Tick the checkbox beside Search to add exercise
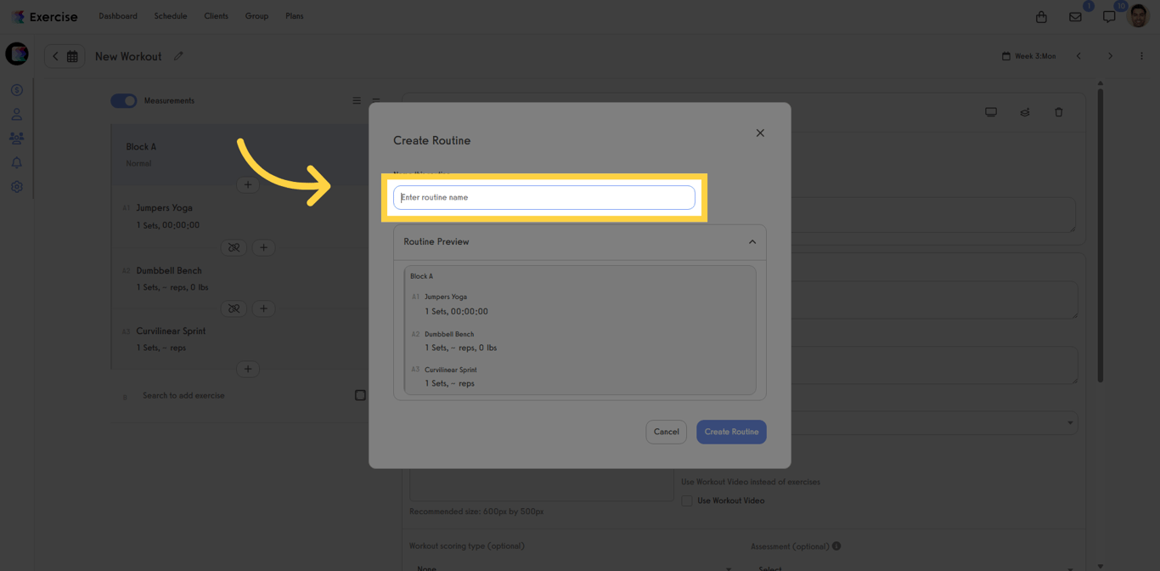1160x571 pixels. pyautogui.click(x=360, y=394)
